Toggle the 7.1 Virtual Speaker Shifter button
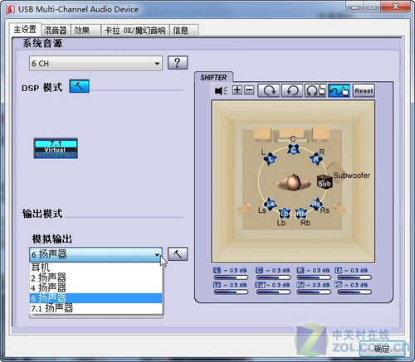Screen dimensions: 415x362 point(56,148)
